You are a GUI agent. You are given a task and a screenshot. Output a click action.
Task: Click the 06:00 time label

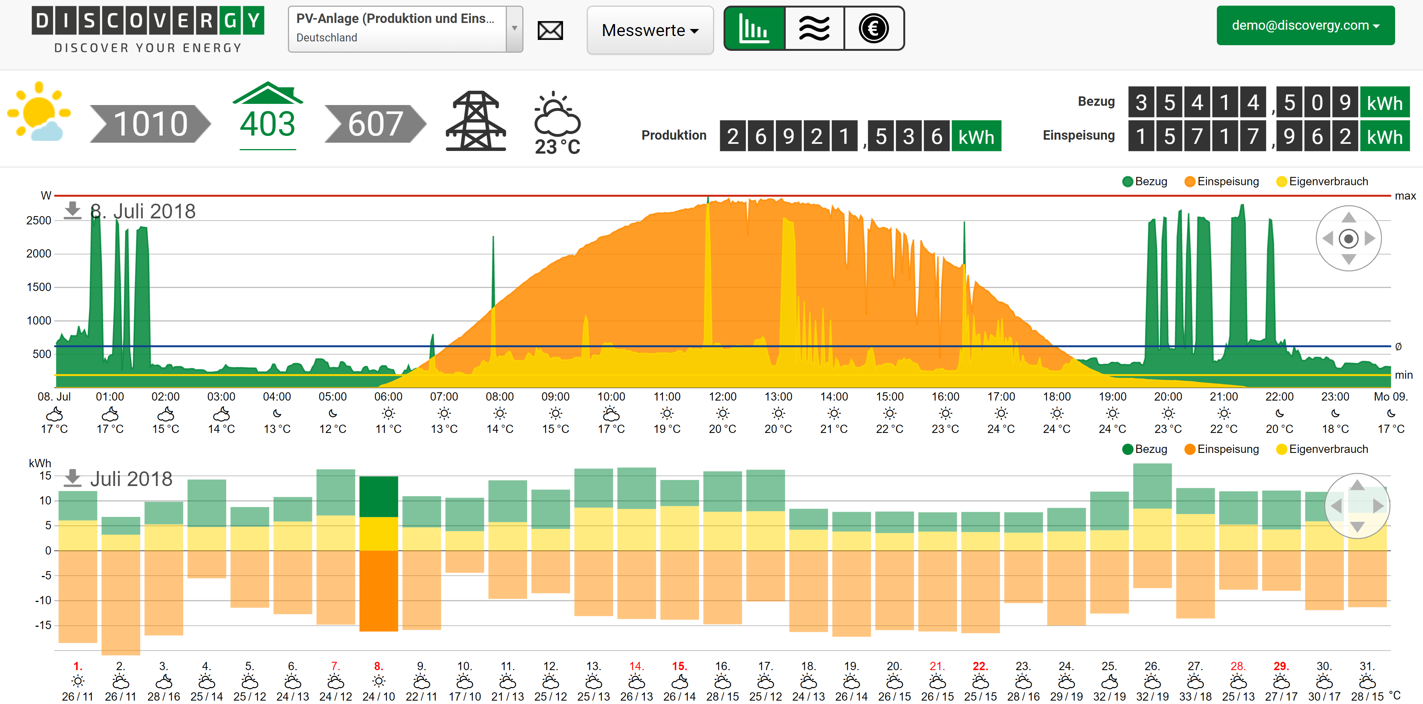pyautogui.click(x=388, y=397)
